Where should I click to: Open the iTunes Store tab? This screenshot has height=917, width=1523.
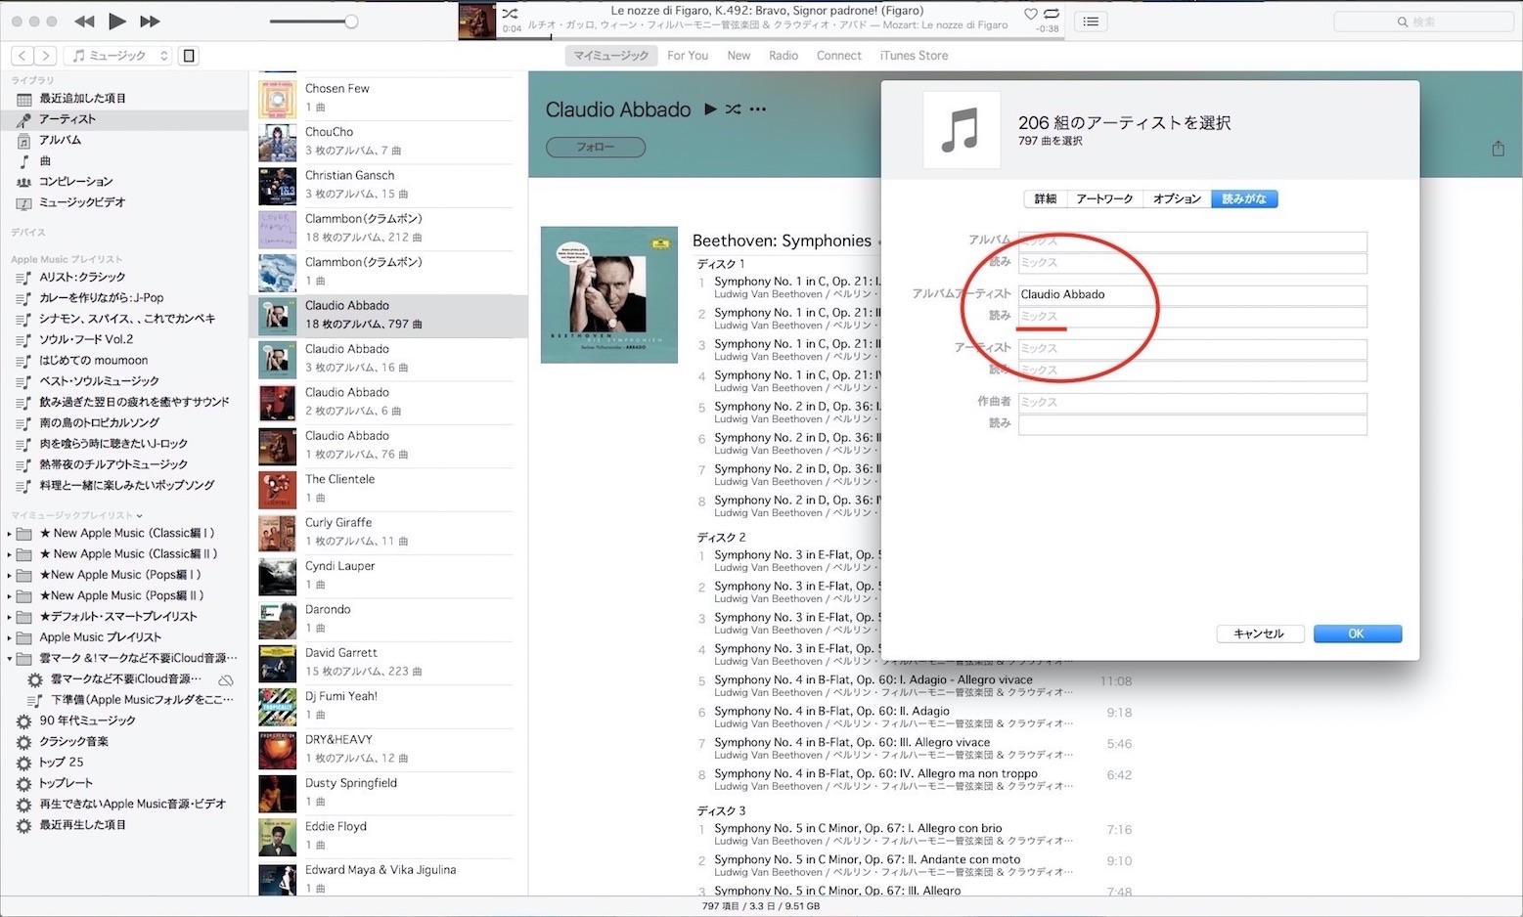pyautogui.click(x=914, y=56)
